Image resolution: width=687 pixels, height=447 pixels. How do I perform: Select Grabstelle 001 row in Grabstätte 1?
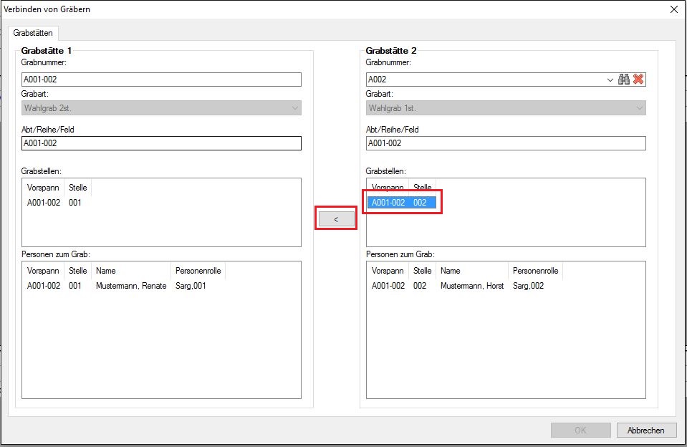click(54, 203)
